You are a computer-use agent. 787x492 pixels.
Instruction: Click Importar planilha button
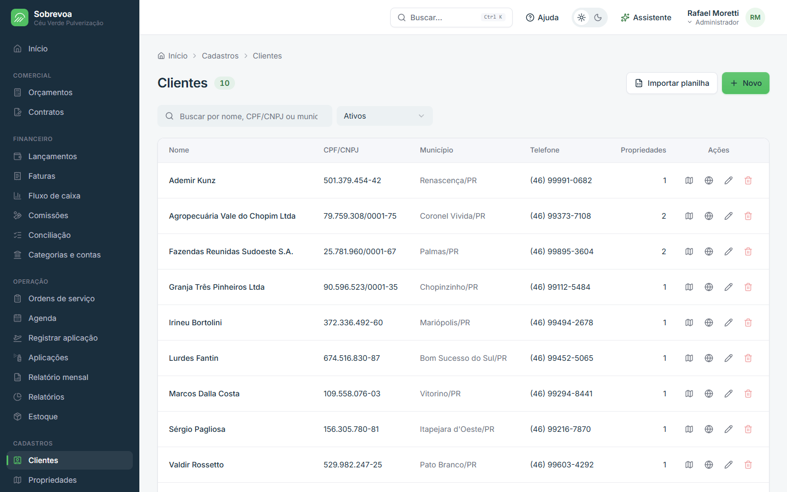tap(672, 83)
